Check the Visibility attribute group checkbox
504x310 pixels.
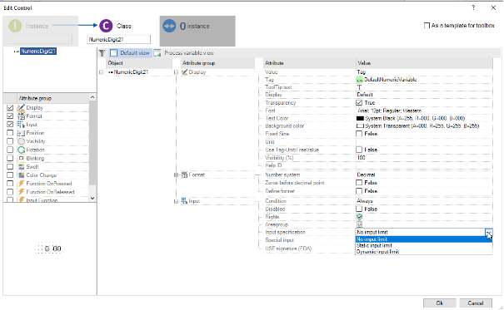point(10,141)
